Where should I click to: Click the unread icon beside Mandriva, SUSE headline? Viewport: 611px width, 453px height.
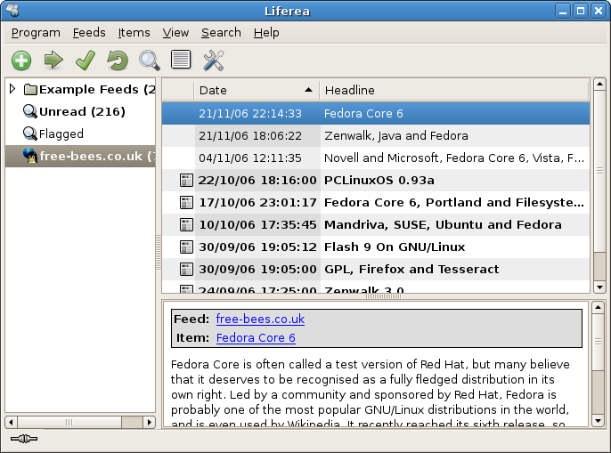point(186,225)
